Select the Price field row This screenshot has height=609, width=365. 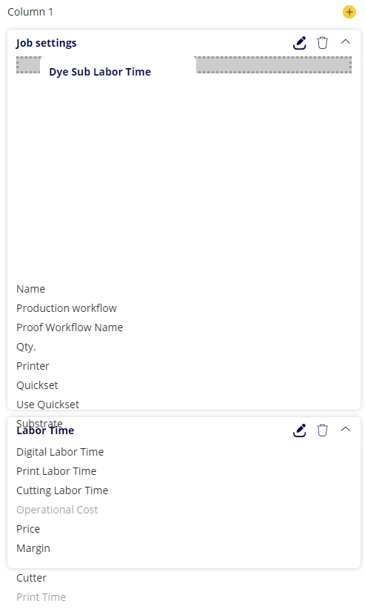click(28, 529)
